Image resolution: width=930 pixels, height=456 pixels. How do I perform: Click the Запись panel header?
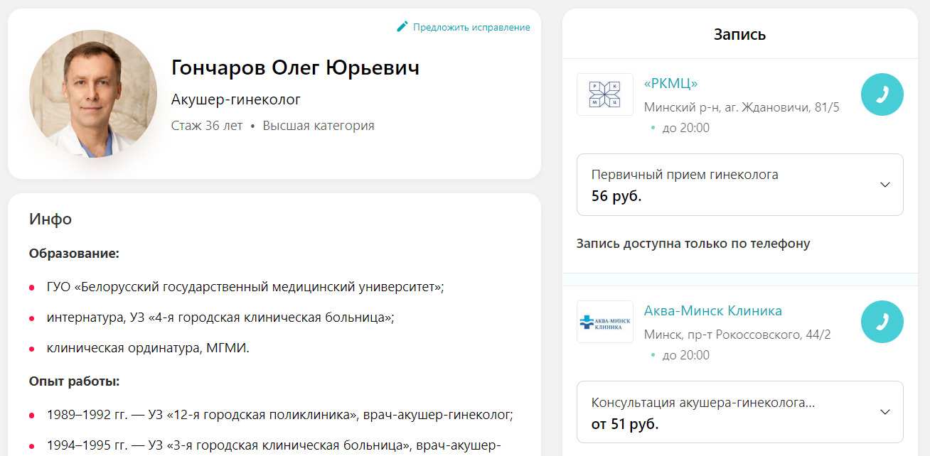click(739, 34)
